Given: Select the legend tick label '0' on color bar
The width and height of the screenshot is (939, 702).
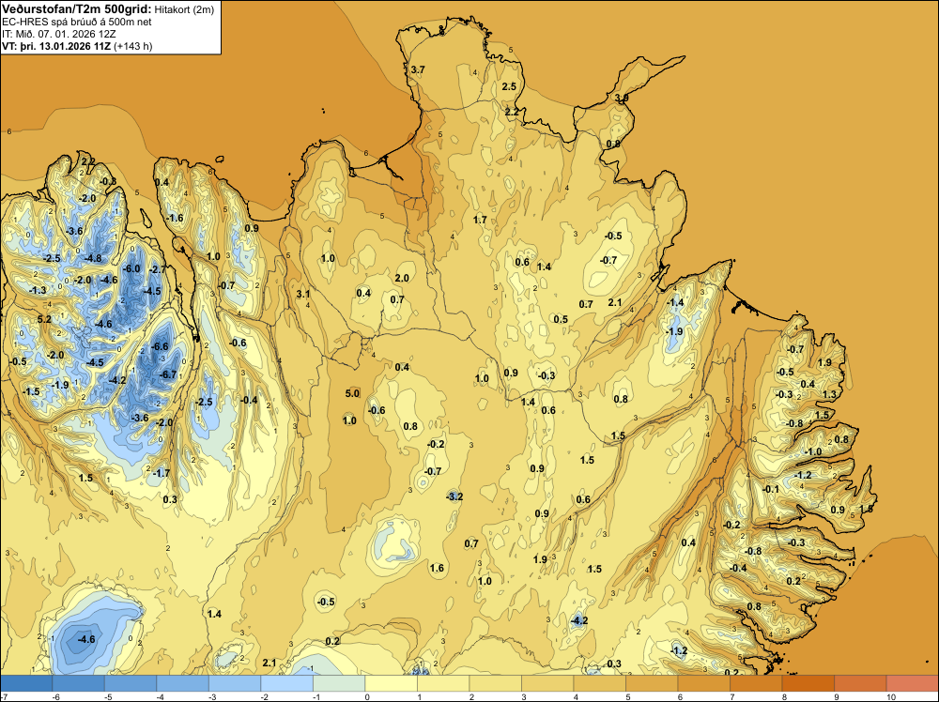Looking at the screenshot, I should [x=367, y=696].
